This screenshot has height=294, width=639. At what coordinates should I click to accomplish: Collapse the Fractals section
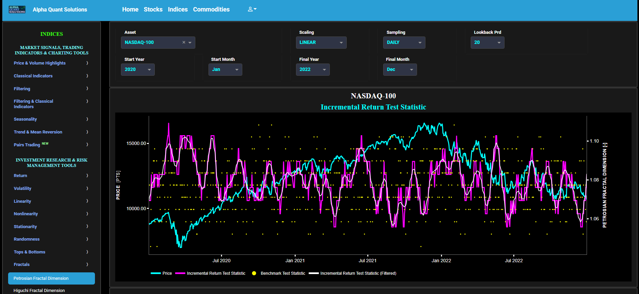[x=51, y=265]
